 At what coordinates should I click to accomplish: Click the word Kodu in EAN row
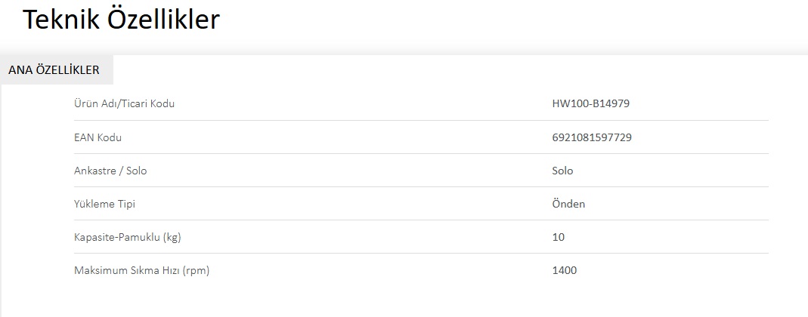point(110,137)
